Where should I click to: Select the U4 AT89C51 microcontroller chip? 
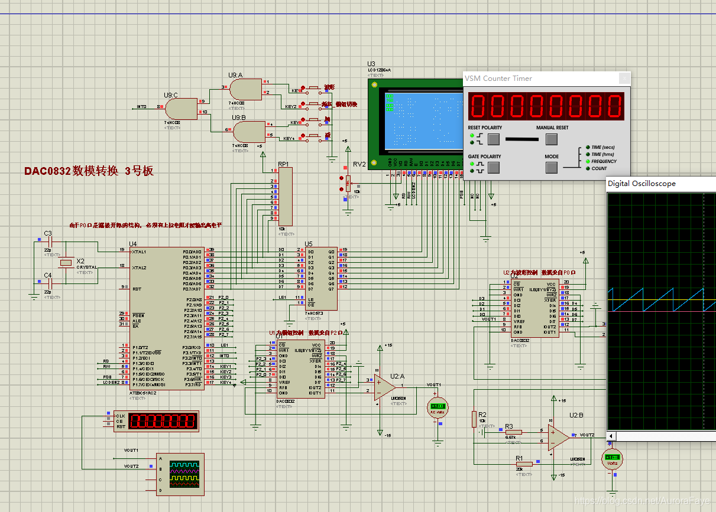[166, 318]
